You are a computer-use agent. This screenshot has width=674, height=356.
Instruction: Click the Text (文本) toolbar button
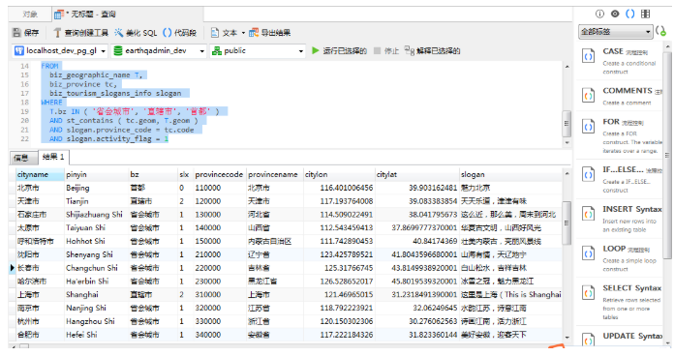[224, 33]
